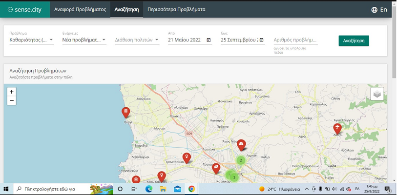
Task: Expand the Πρόβλημα dropdown
Action: (x=31, y=40)
